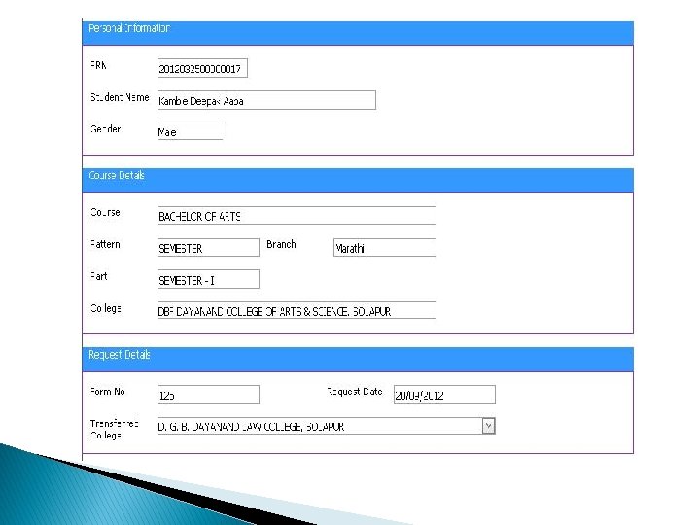Select the Student Name field
Image resolution: width=700 pixels, height=525 pixels.
(266, 100)
